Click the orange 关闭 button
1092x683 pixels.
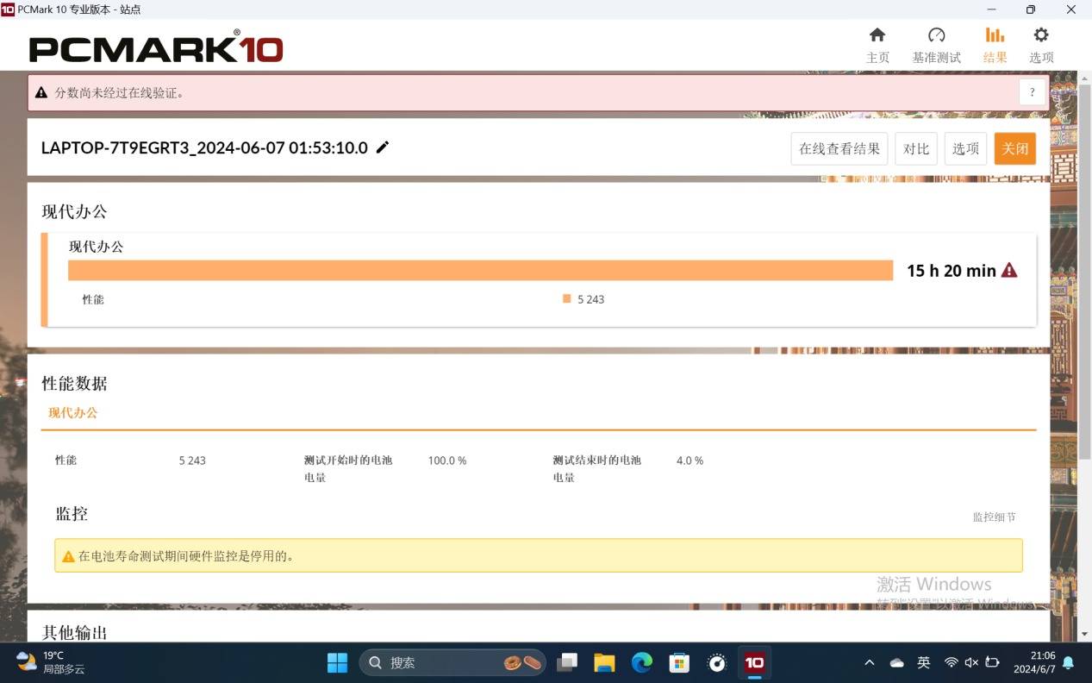click(x=1015, y=148)
